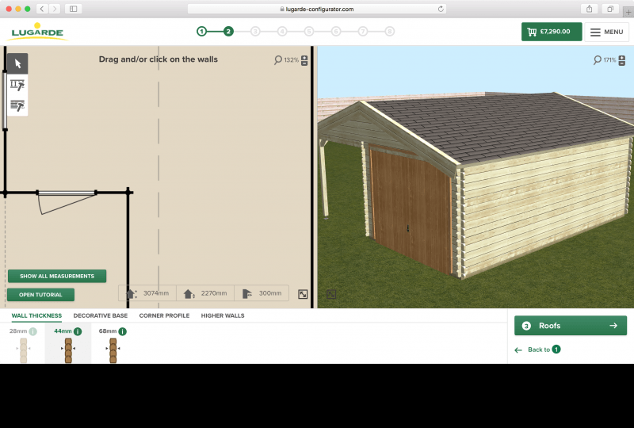634x428 pixels.
Task: Go to configurator step 6
Action: [x=336, y=31]
